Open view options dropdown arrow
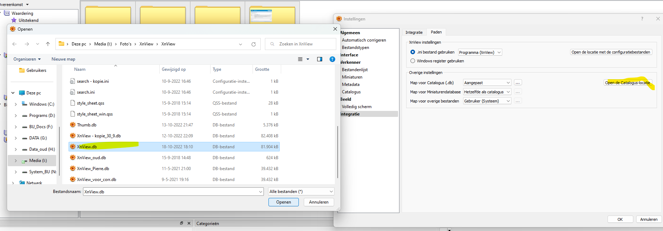 (x=308, y=59)
